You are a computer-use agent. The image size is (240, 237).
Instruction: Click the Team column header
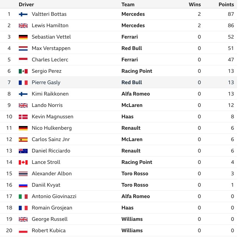click(x=128, y=4)
